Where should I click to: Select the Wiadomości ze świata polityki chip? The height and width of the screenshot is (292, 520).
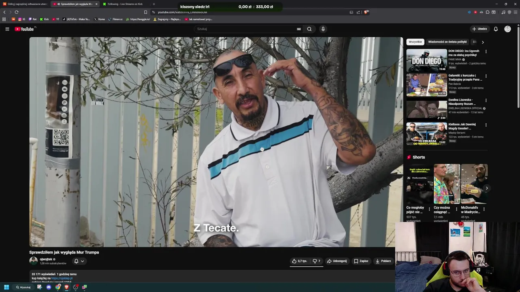pyautogui.click(x=447, y=42)
